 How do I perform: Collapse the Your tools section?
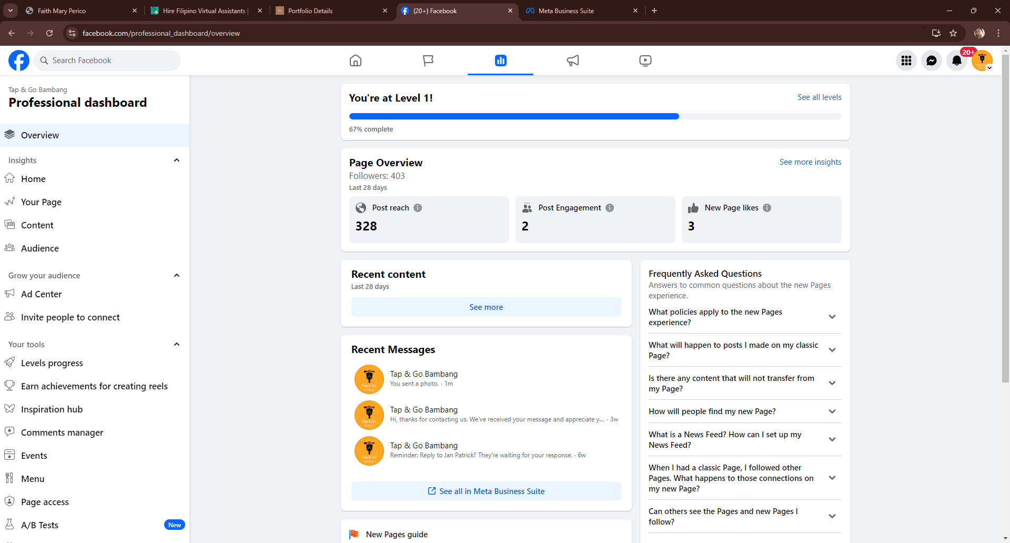click(177, 344)
